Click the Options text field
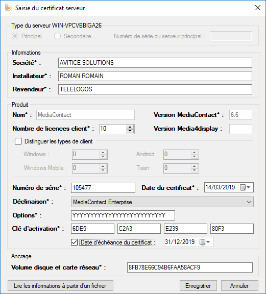This screenshot has width=266, height=294. click(123, 215)
